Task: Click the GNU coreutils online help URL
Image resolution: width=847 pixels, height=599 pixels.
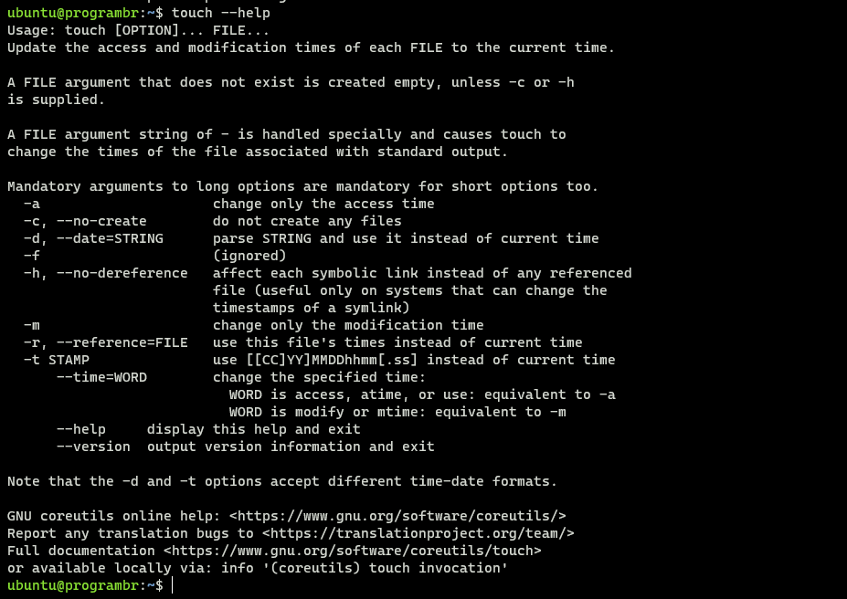Action: 397,516
